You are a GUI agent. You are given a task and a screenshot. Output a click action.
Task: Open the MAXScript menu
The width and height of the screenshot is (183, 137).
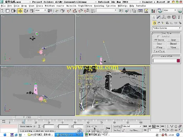coord(123,6)
